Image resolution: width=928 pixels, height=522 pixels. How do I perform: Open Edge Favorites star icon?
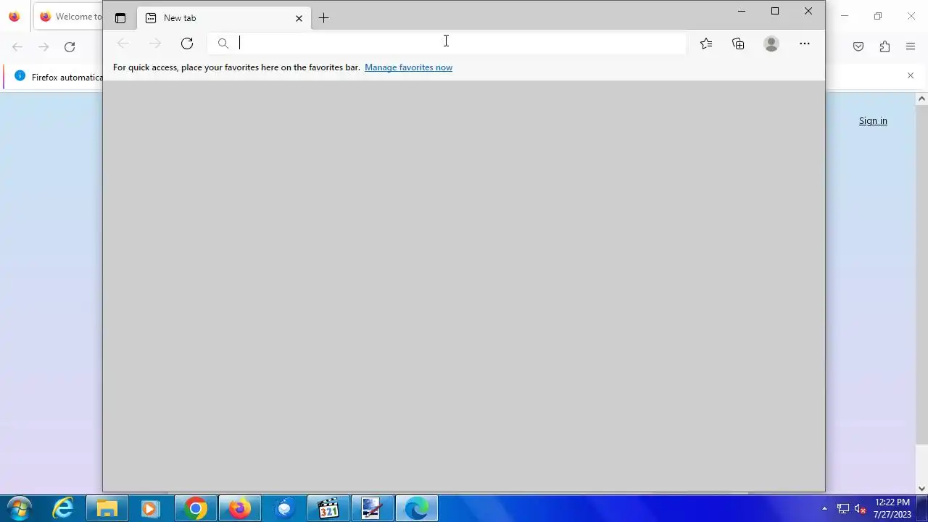click(x=706, y=43)
